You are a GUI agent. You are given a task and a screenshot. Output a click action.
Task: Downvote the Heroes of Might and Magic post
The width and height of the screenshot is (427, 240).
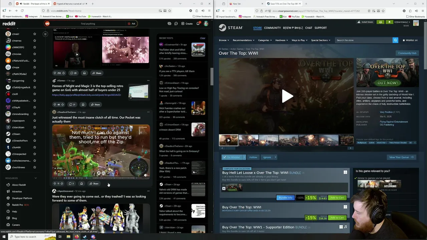63,104
